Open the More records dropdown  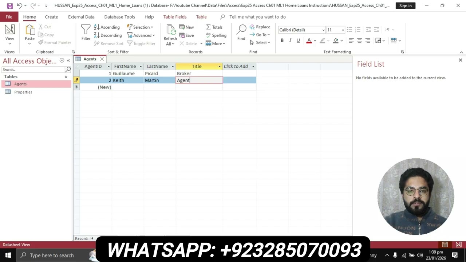point(216,43)
